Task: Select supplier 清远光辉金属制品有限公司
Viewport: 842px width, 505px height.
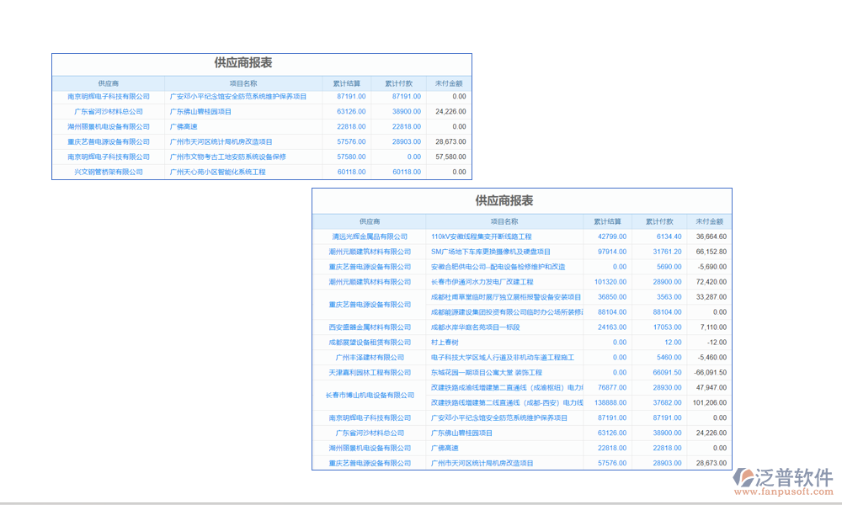Action: coord(372,237)
